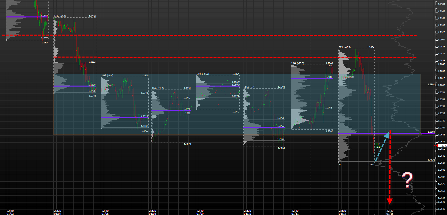Screen dimensions: 447x215
Task: Select the "1.2627" session low label
Action: point(371,165)
